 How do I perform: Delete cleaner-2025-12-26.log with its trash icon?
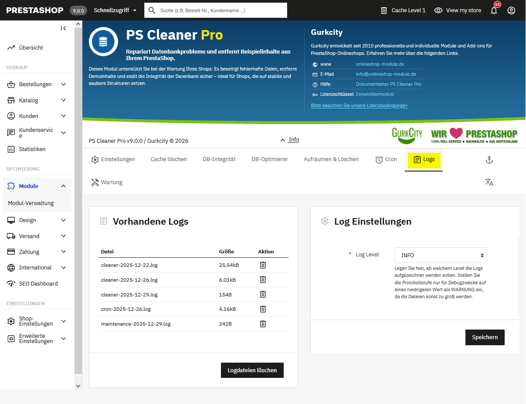click(x=263, y=280)
